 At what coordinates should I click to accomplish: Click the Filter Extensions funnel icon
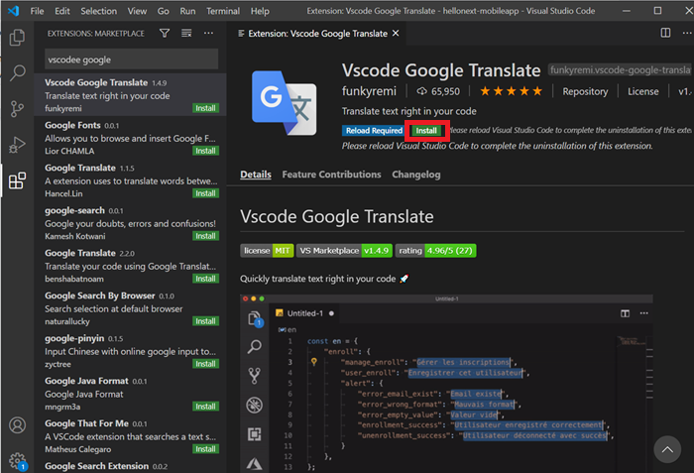165,34
